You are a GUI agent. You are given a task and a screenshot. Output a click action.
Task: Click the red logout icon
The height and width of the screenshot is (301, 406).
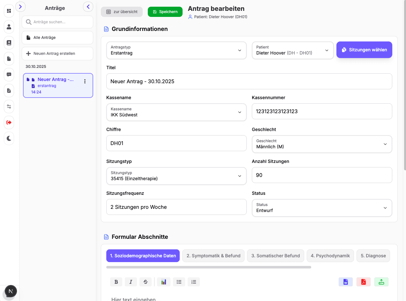click(x=9, y=122)
